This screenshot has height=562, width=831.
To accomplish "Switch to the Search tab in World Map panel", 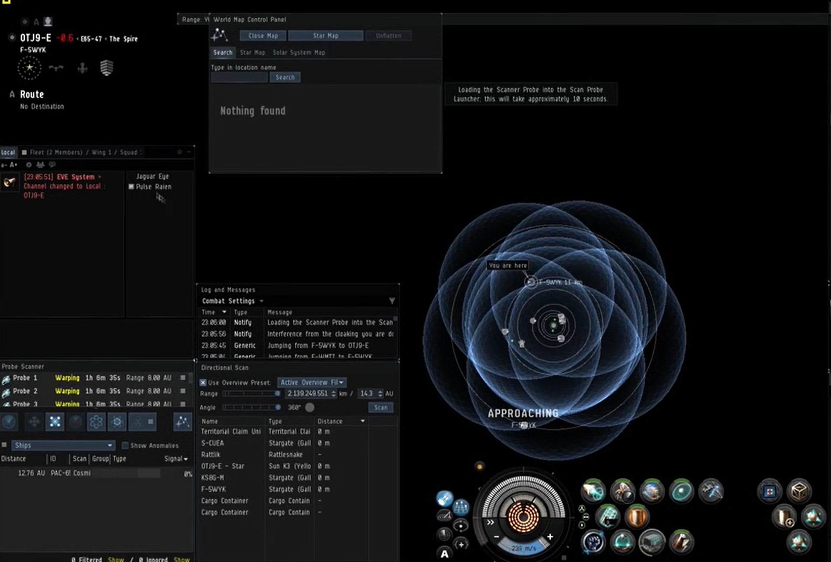I will 223,52.
